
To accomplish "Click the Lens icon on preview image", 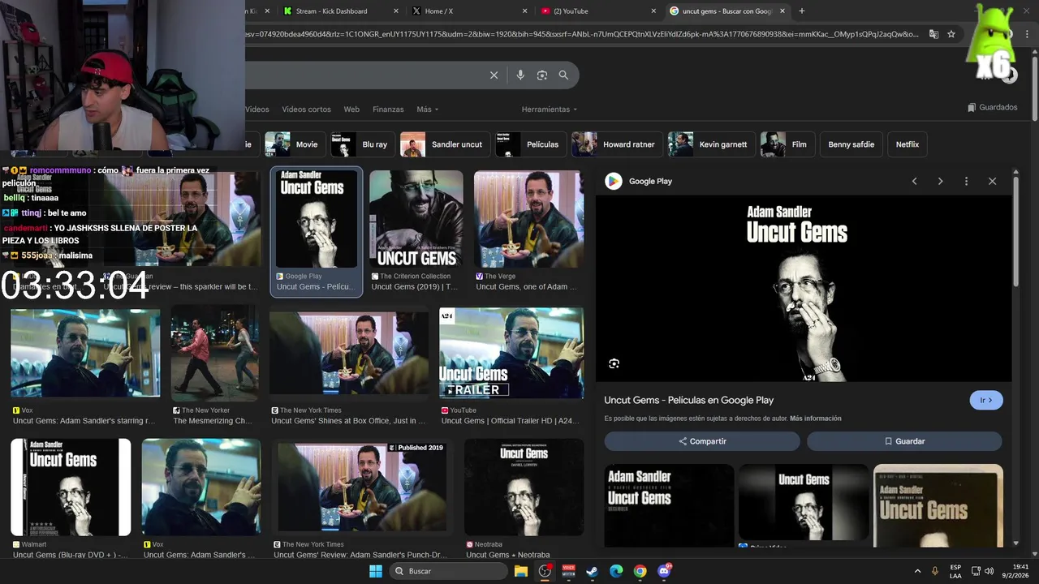I will pos(614,363).
